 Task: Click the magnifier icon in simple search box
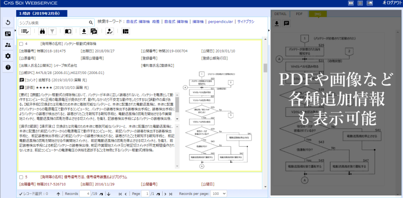pyautogui.click(x=91, y=23)
